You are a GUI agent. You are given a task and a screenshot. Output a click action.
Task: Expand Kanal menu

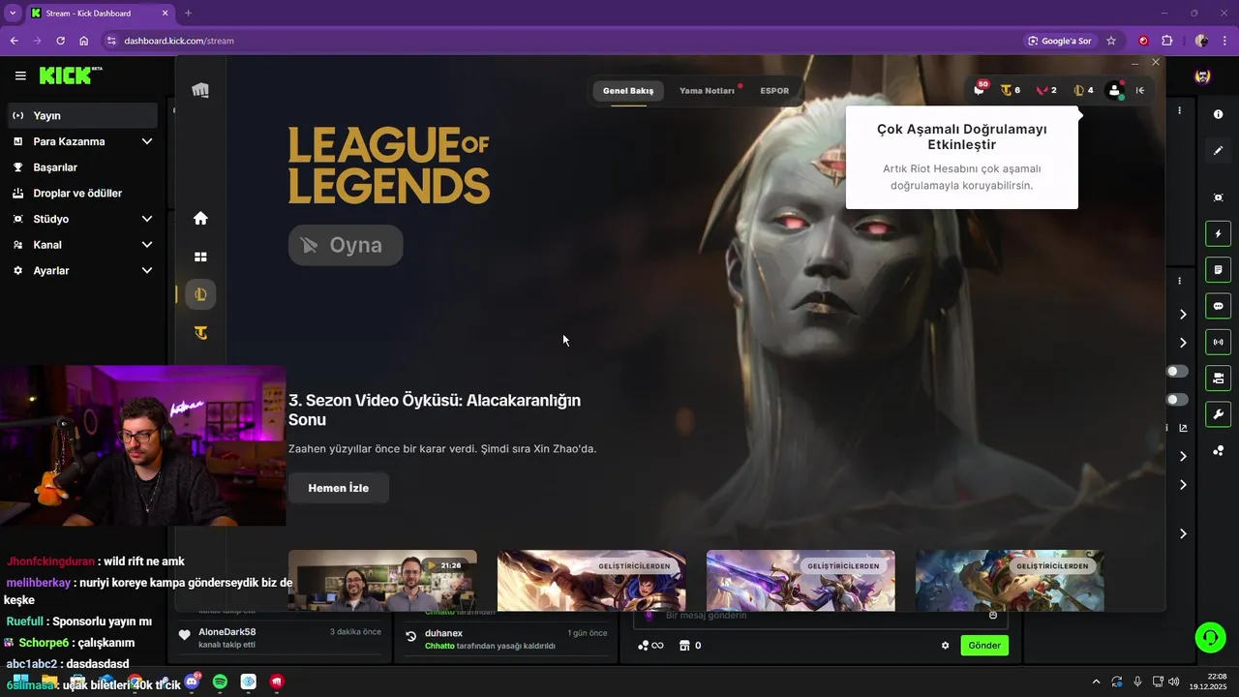coord(82,245)
